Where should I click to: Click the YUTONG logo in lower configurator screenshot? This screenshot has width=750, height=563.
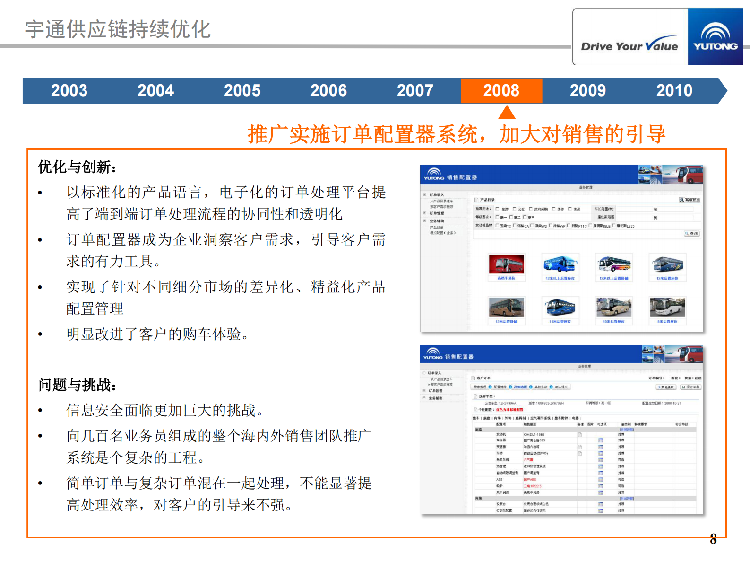pos(433,353)
